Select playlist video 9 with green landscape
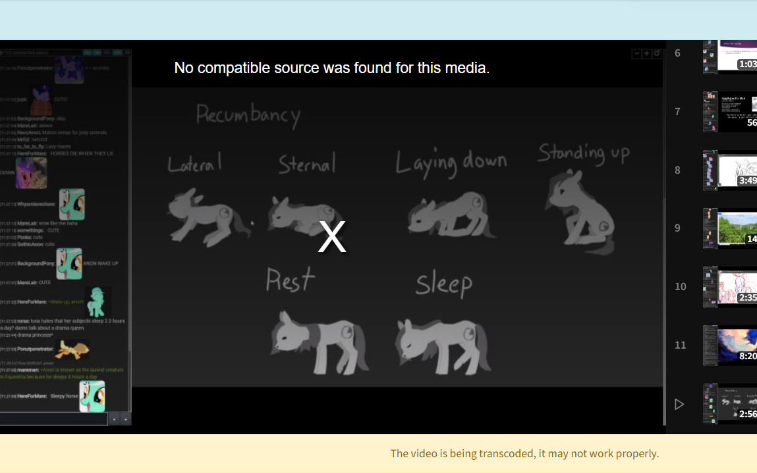The width and height of the screenshot is (757, 473). [730, 228]
